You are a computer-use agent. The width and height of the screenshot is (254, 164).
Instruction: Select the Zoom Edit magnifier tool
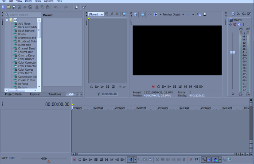tap(150, 160)
